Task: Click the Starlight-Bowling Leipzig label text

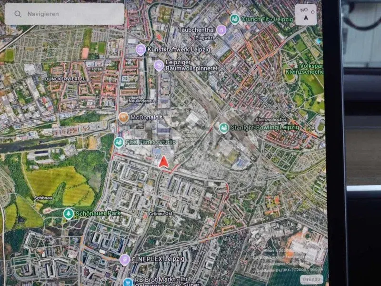Action: 265,127
